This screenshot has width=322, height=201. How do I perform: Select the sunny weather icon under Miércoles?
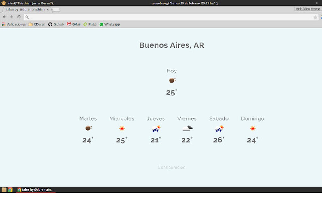(122, 128)
